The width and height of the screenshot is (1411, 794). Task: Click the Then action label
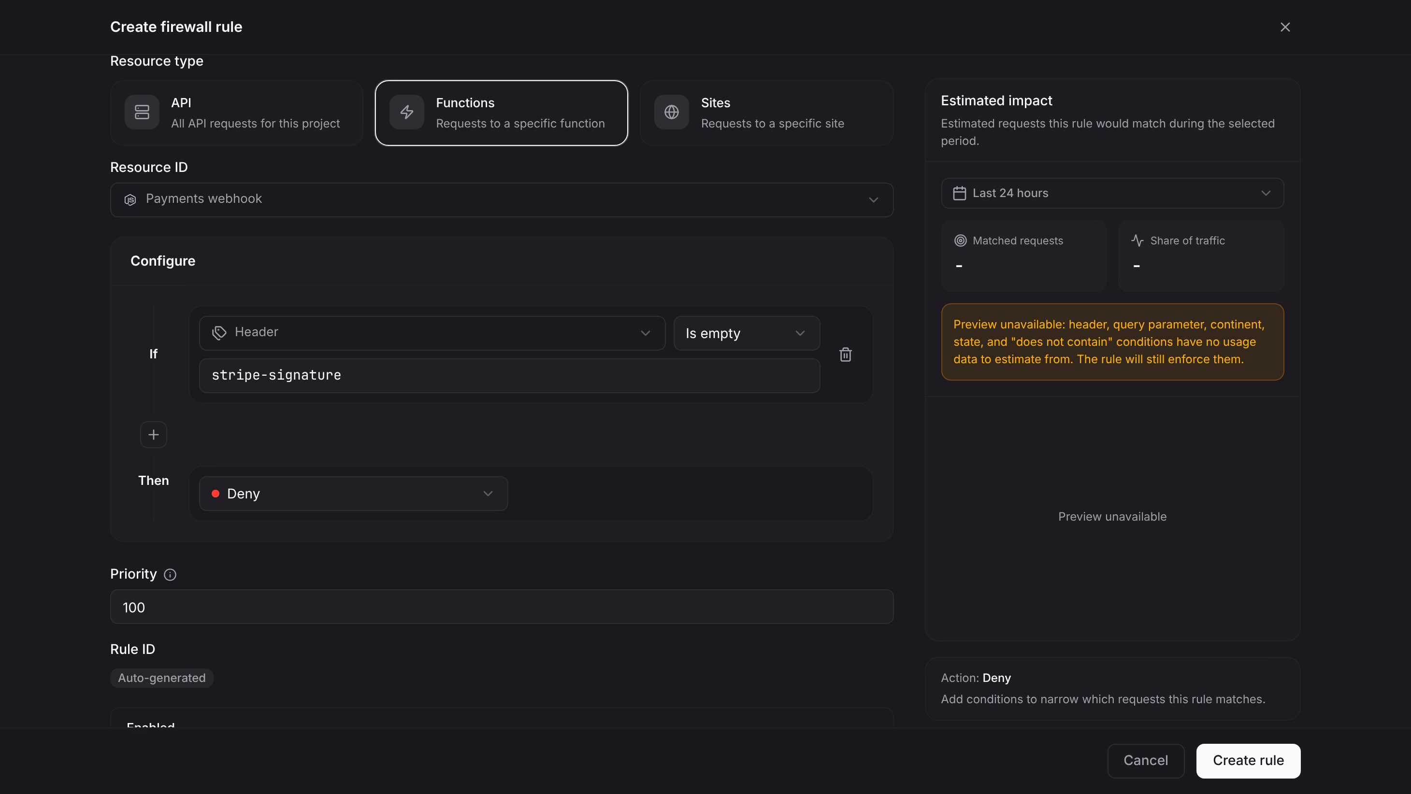click(x=153, y=481)
